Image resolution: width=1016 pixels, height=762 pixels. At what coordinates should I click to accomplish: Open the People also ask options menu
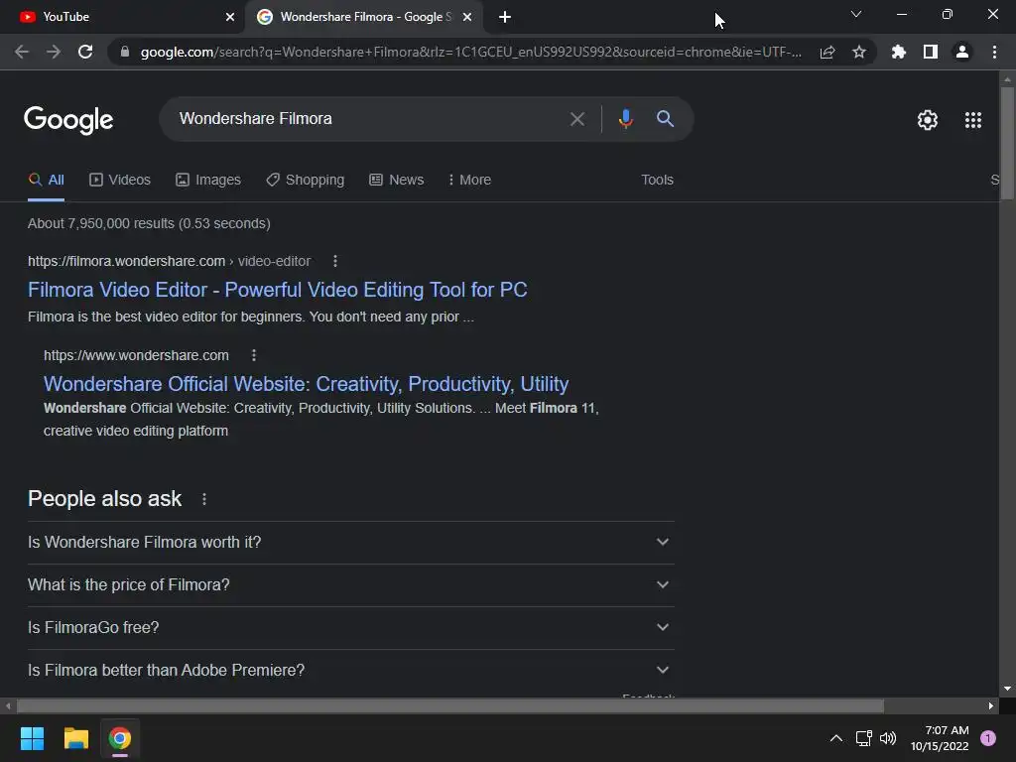204,499
